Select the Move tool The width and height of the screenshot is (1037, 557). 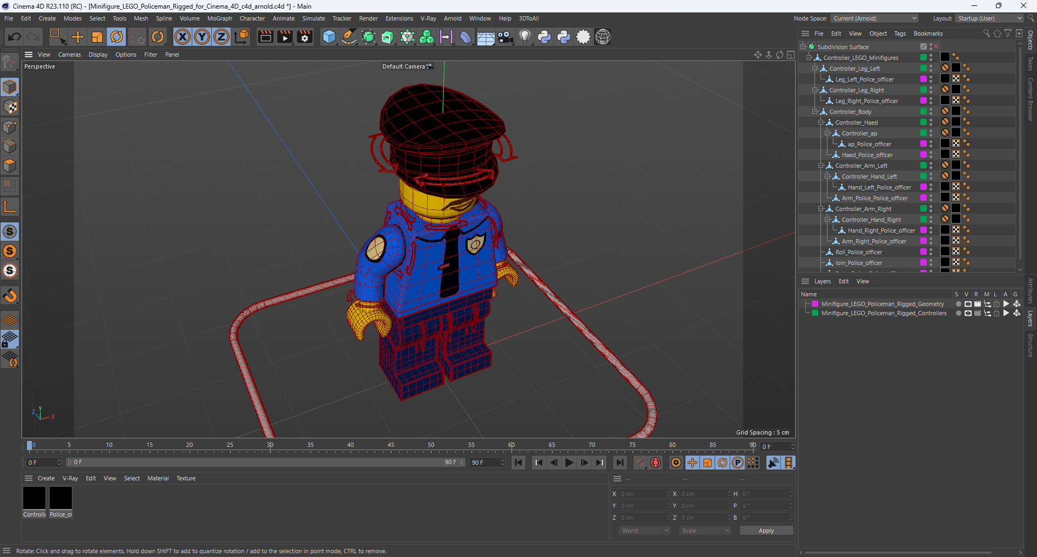78,37
